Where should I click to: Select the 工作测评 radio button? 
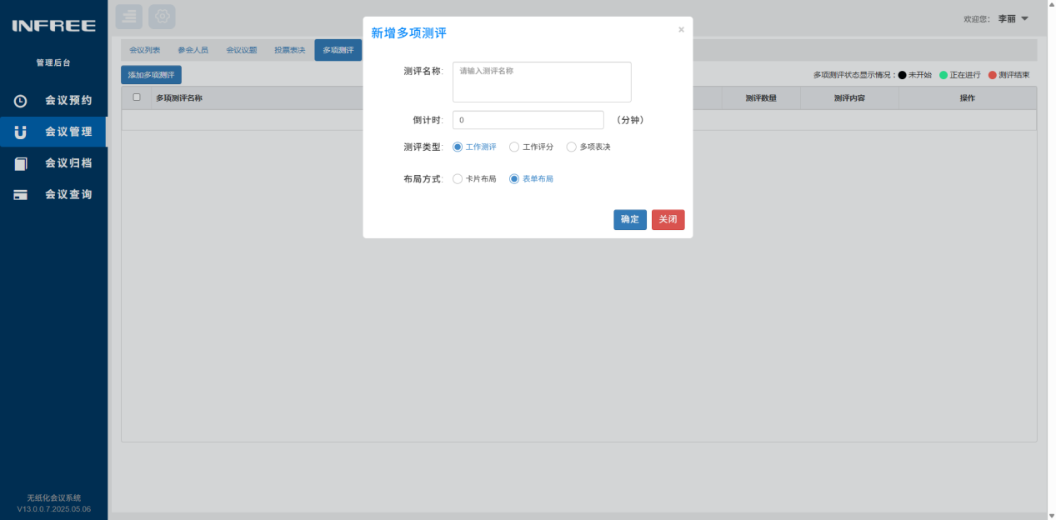click(x=458, y=147)
